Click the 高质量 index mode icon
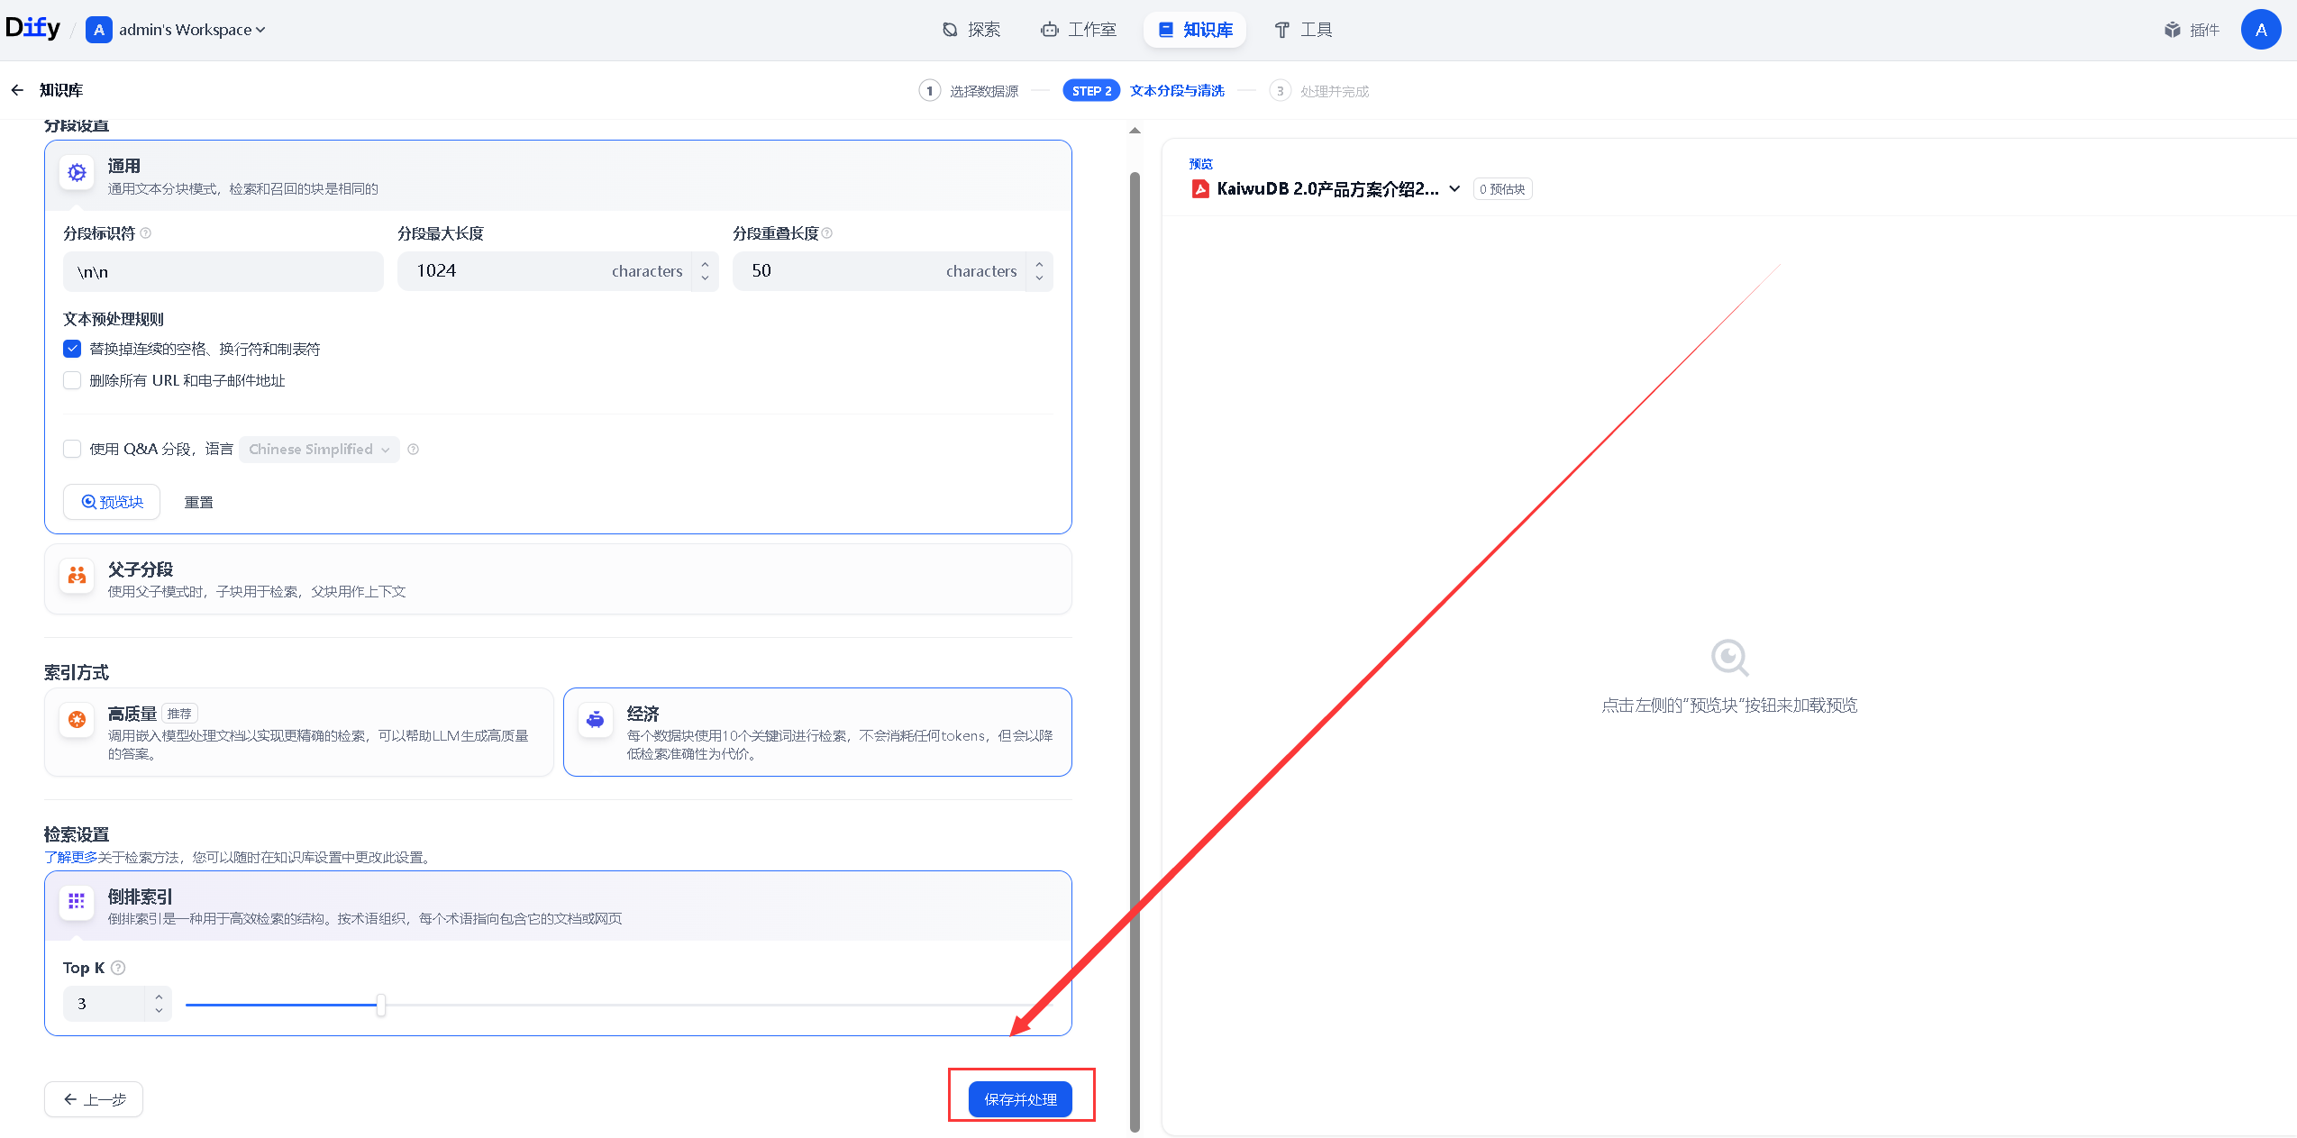This screenshot has height=1138, width=2297. (x=77, y=719)
